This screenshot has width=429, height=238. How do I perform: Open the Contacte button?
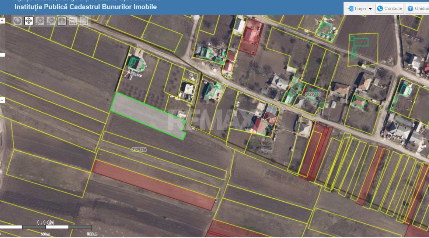click(390, 8)
